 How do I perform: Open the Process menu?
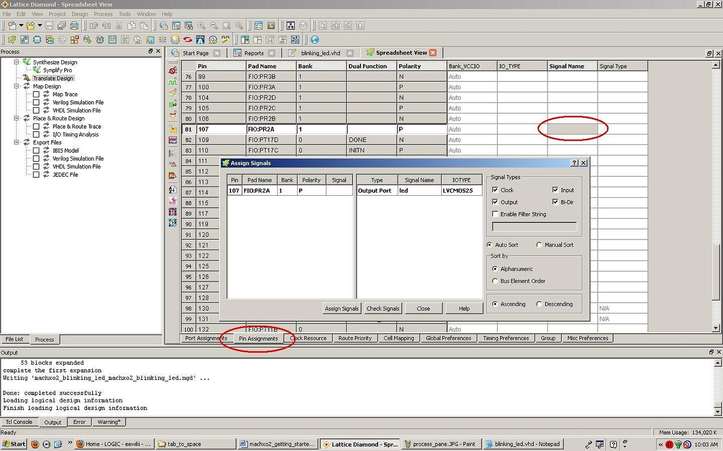coord(103,14)
